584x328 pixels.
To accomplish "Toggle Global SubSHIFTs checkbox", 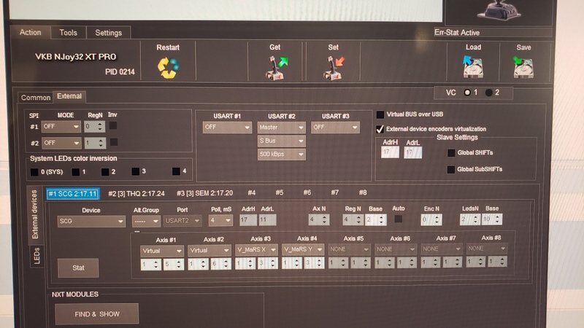I will [x=451, y=169].
